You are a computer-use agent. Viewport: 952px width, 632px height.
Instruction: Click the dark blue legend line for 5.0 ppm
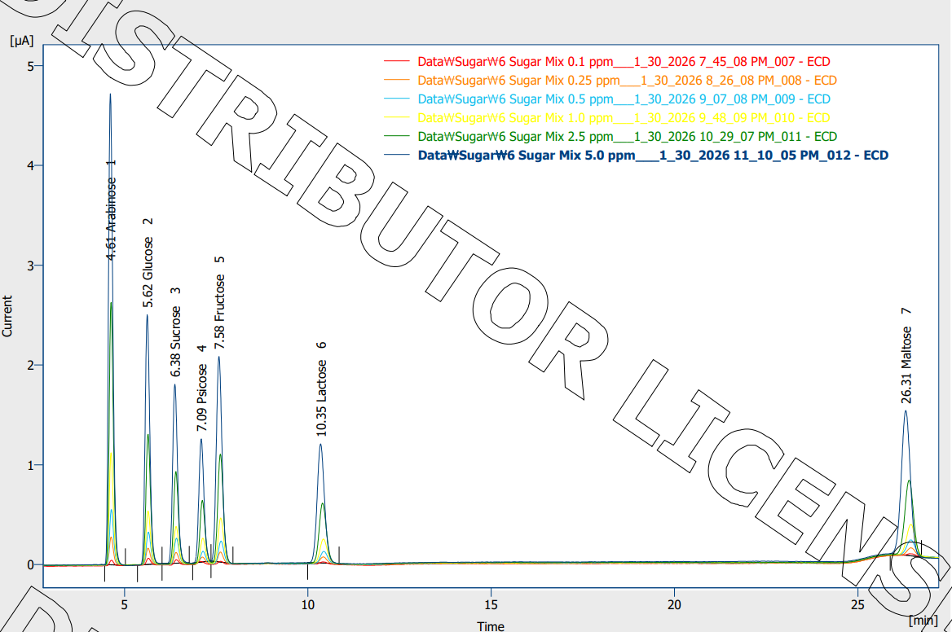(x=395, y=155)
